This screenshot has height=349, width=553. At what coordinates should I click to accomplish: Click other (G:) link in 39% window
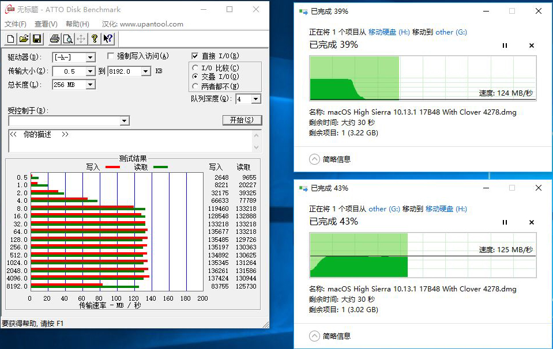(451, 32)
